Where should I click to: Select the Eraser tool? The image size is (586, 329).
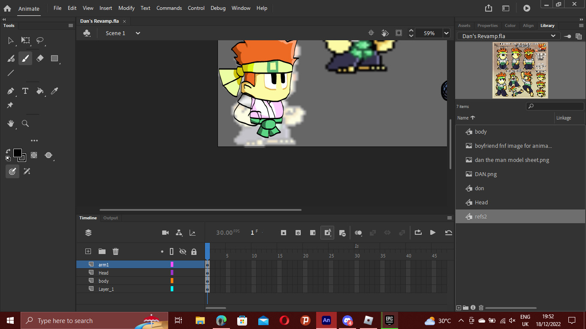(40, 58)
